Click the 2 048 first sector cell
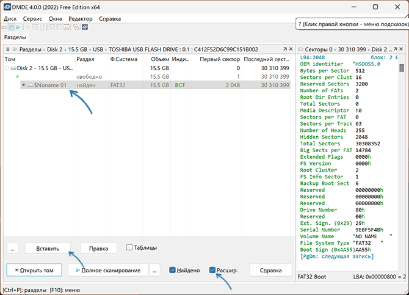 [233, 85]
